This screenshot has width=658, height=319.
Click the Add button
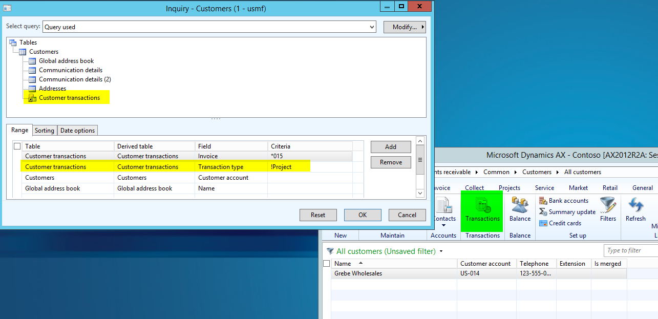pos(390,147)
